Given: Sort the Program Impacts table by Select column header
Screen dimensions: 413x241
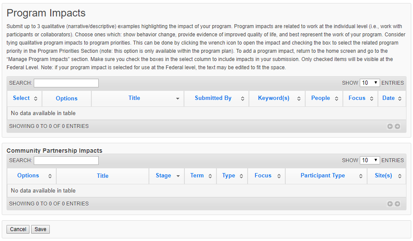Looking at the screenshot, I should click(21, 98).
